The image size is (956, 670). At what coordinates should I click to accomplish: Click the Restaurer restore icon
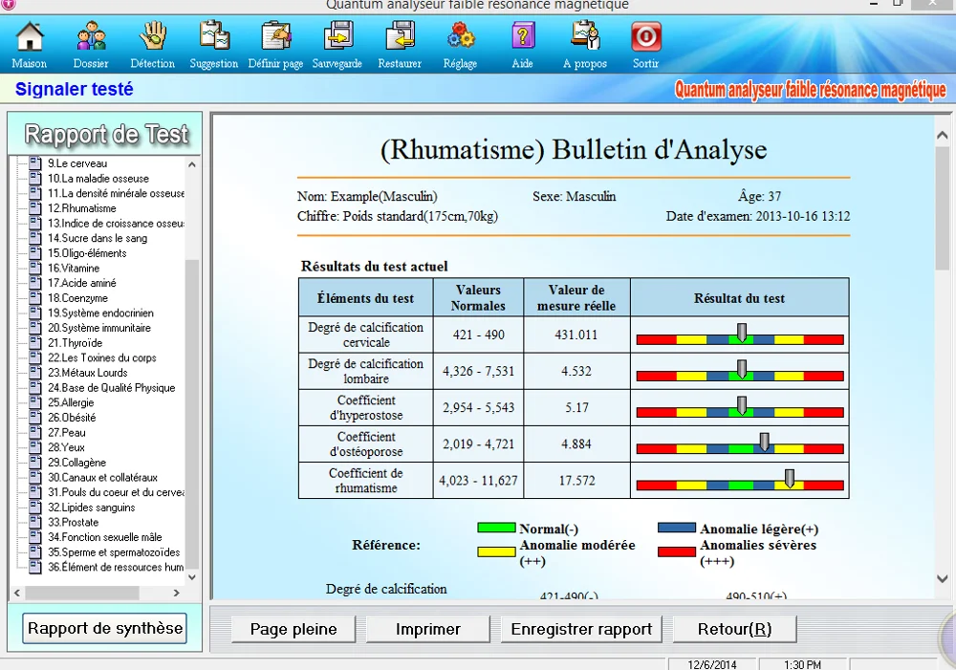(400, 38)
